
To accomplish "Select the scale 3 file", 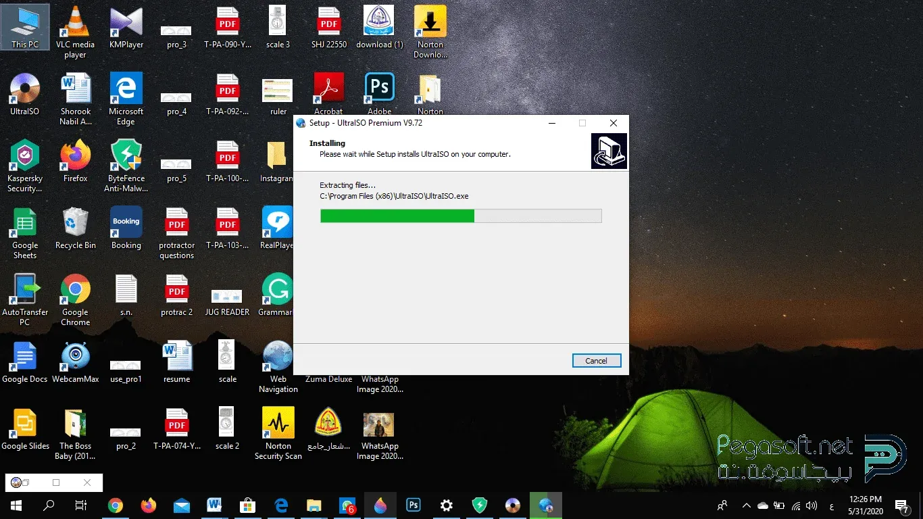I will coord(278,28).
